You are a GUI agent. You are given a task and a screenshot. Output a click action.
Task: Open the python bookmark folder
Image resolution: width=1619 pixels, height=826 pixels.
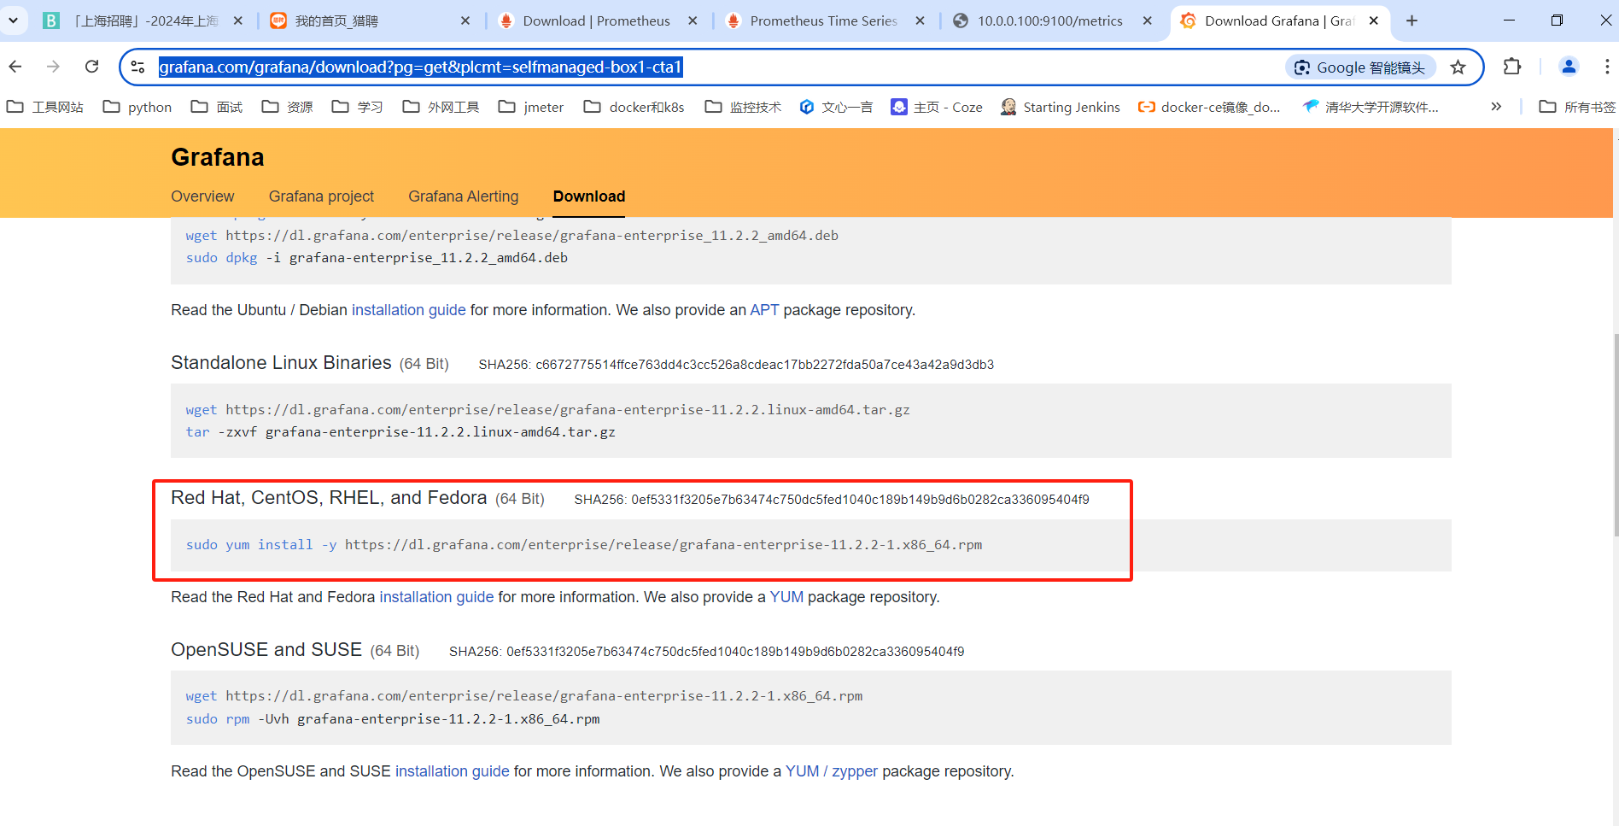[x=137, y=107]
